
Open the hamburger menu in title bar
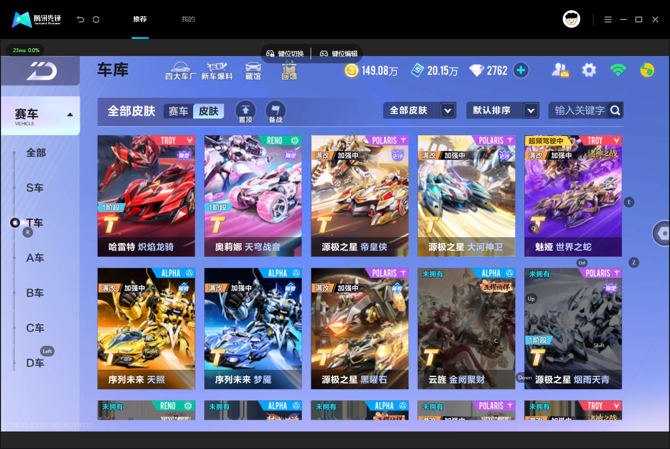(608, 19)
